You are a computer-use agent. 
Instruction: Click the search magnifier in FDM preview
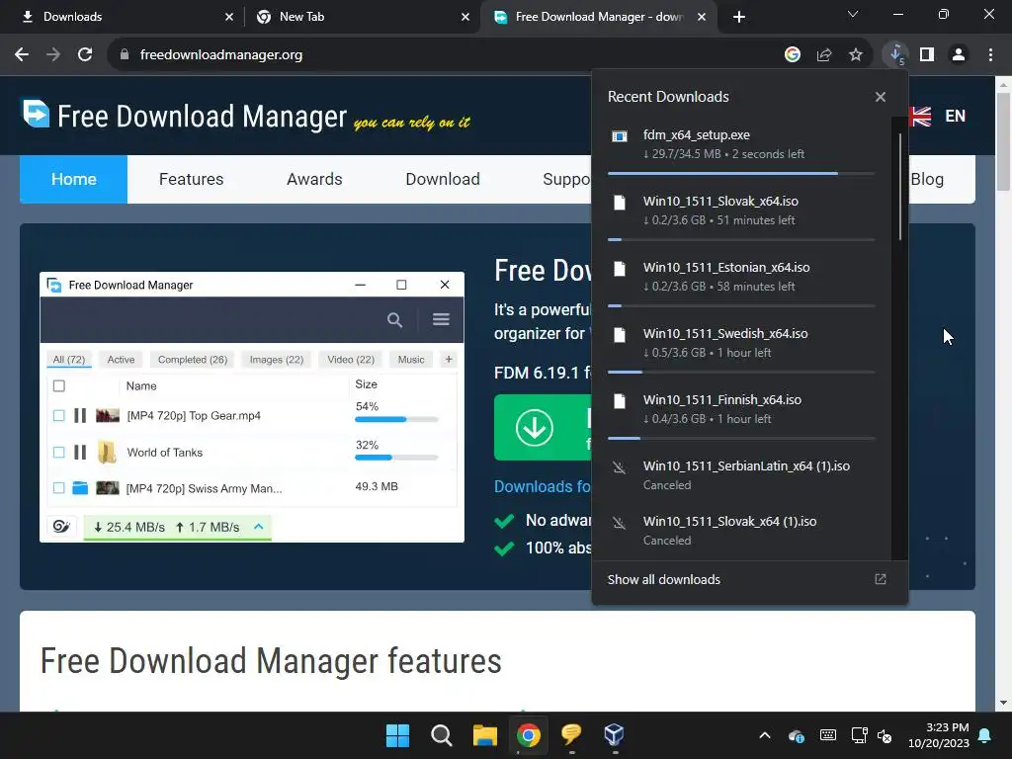394,319
